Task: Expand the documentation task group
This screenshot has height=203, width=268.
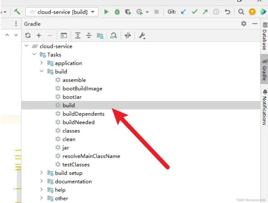Action: [41, 181]
